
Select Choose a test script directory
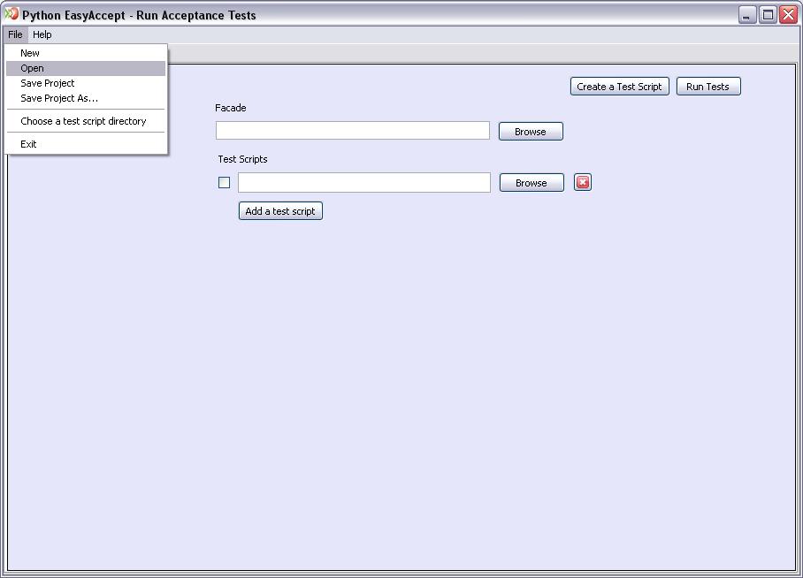[x=83, y=121]
